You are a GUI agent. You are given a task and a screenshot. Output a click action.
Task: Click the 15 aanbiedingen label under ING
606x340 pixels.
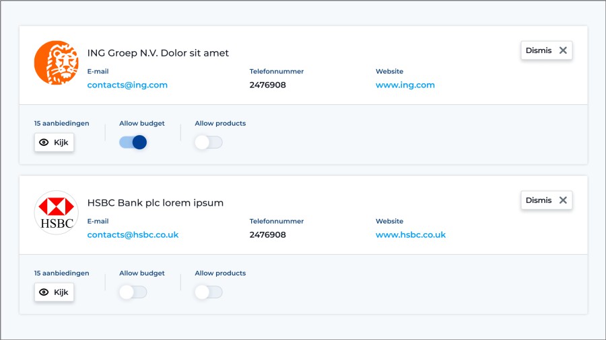point(61,124)
